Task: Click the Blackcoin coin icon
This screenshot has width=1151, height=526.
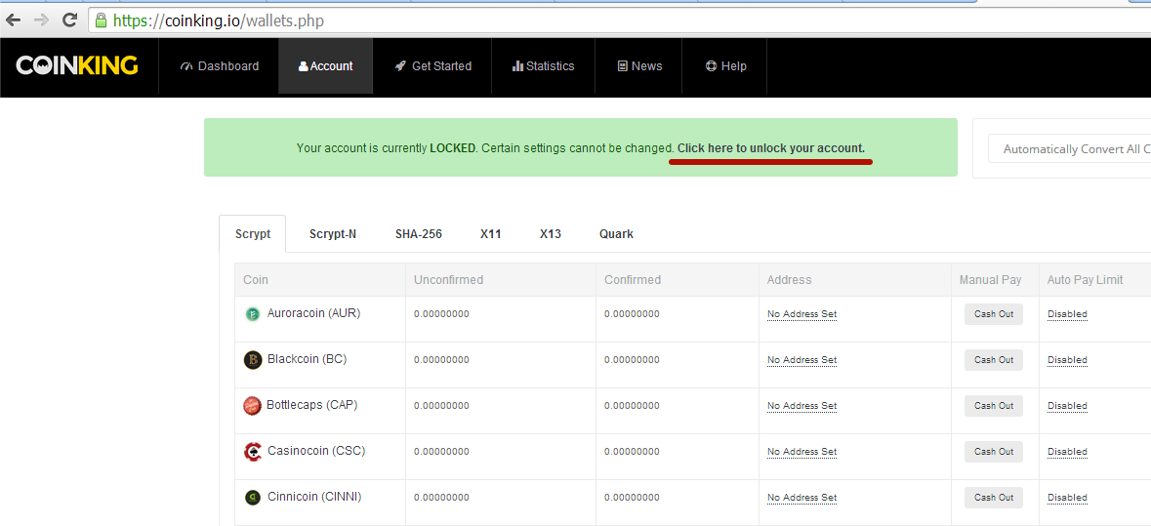Action: (252, 360)
